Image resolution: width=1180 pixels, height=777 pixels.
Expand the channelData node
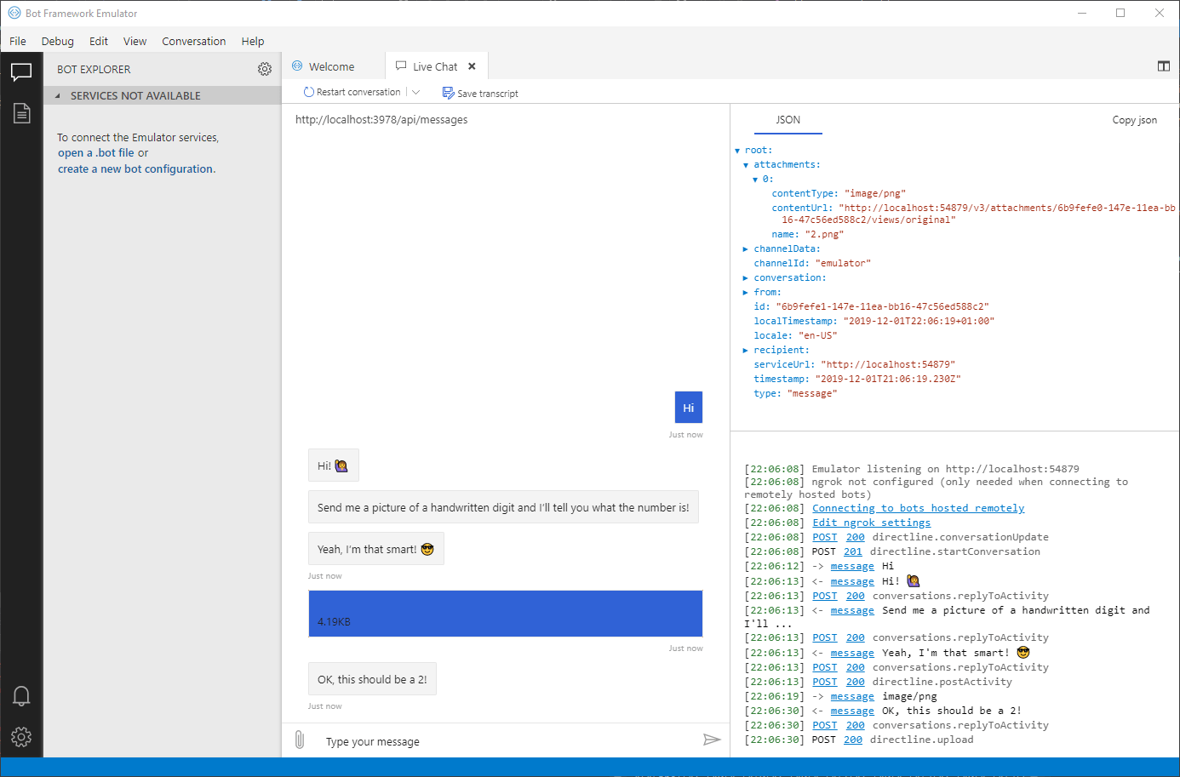tap(746, 249)
